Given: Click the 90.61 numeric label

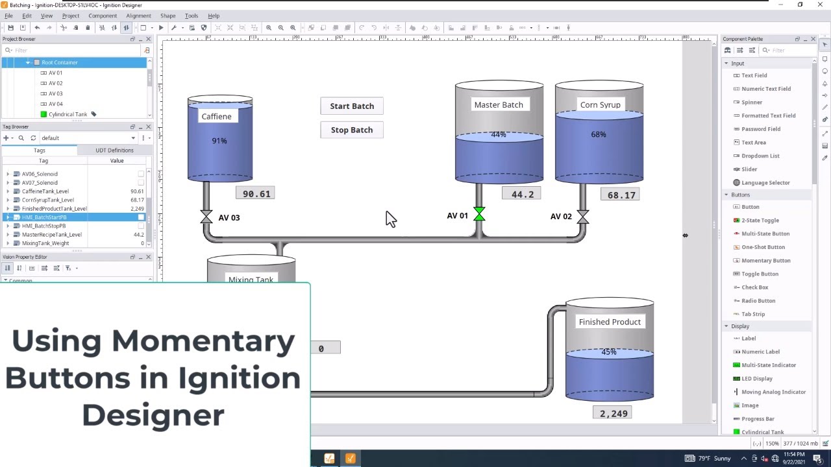Looking at the screenshot, I should coord(256,194).
